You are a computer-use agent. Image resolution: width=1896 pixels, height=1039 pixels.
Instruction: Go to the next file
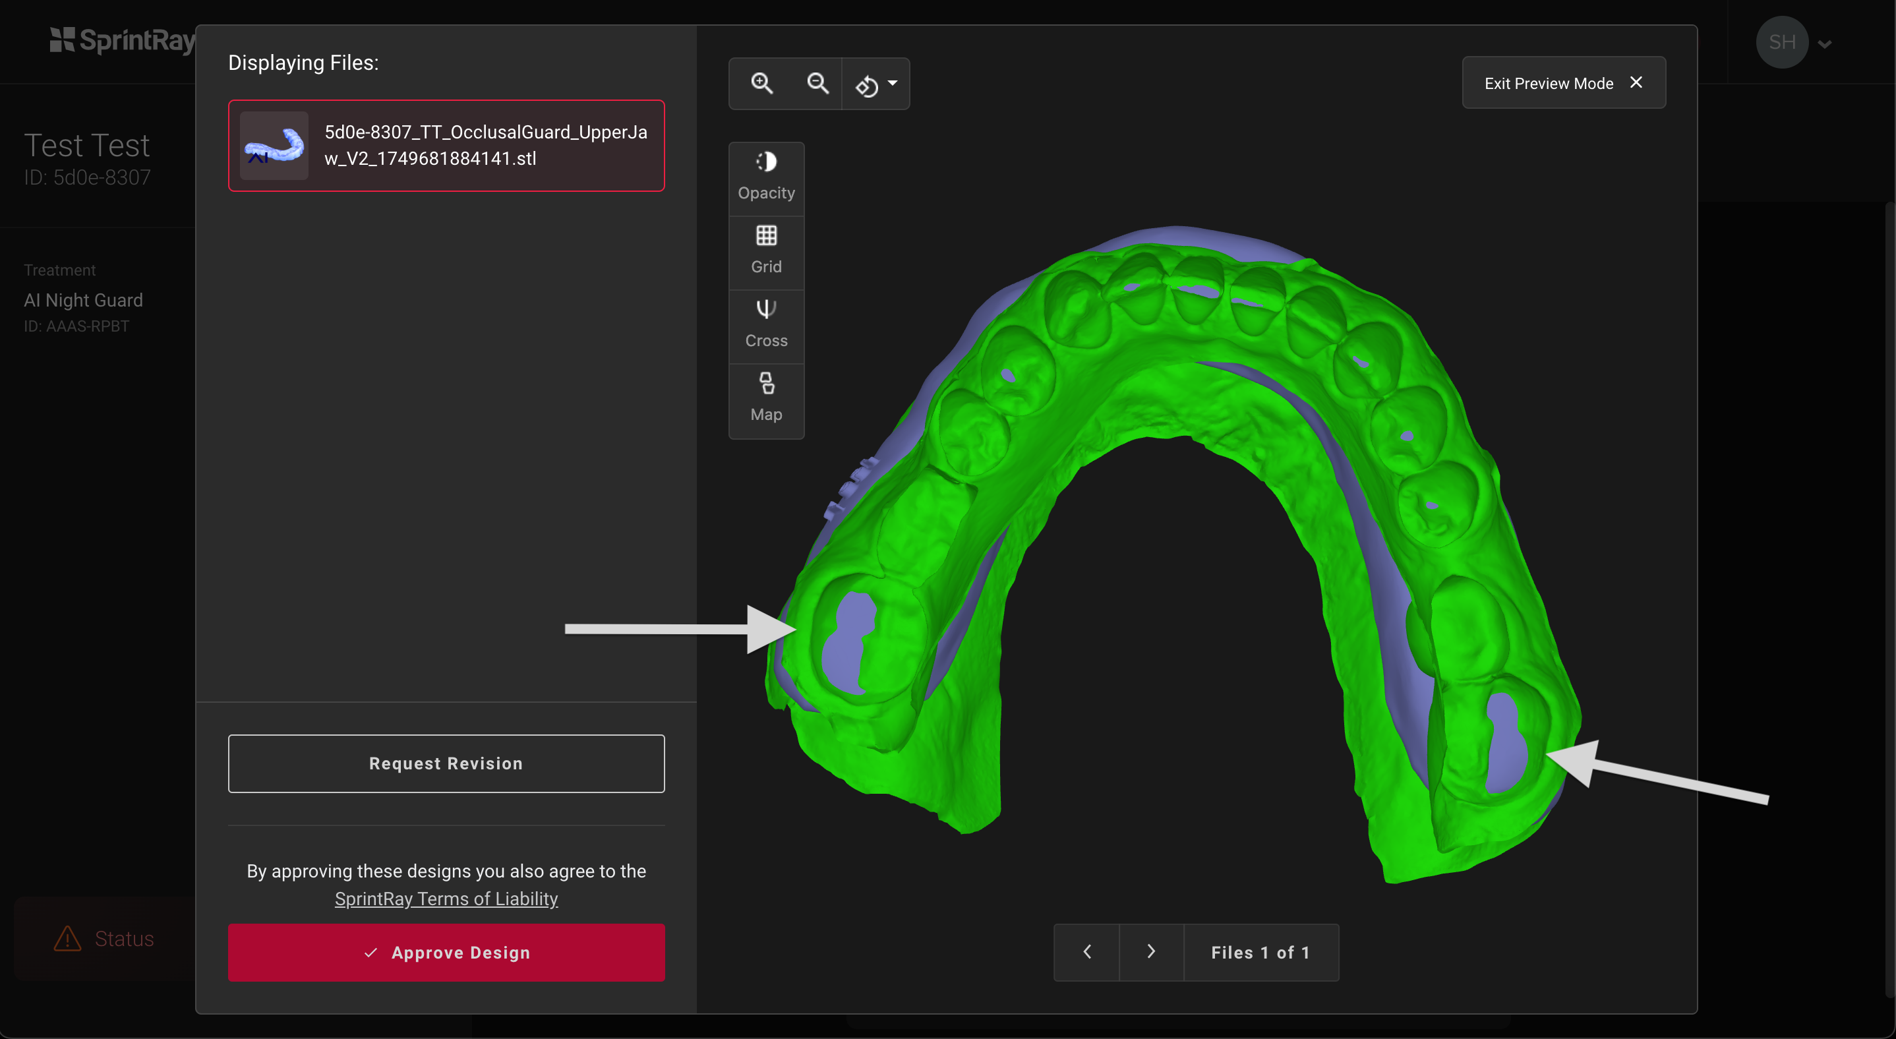(x=1151, y=951)
